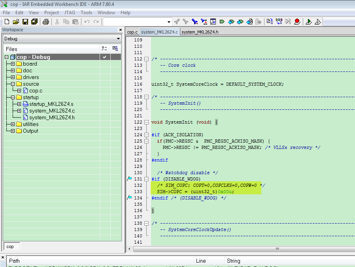Open the JTAG menu
The height and width of the screenshot is (267, 355).
coord(70,13)
